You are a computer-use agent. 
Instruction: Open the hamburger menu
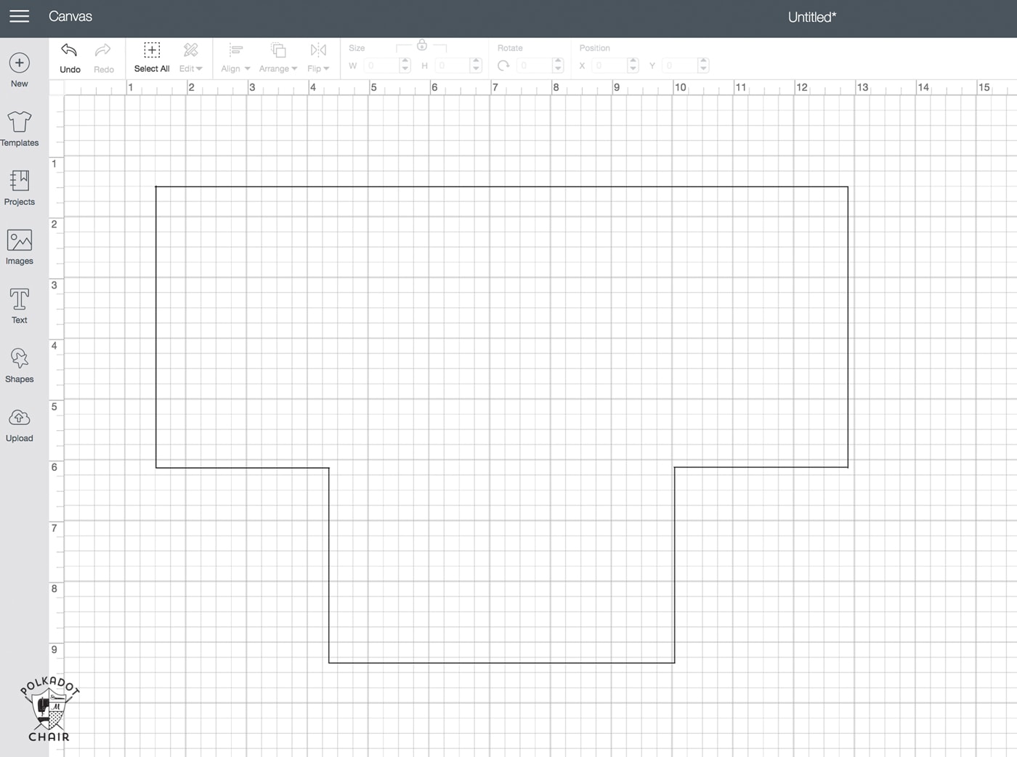click(x=20, y=16)
